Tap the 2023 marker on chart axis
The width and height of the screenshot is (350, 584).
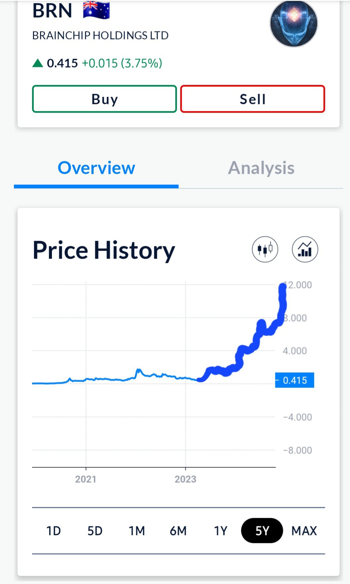coord(185,479)
